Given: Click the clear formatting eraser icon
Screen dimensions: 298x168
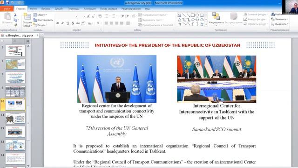Looking at the screenshot, I should [x=100, y=16].
